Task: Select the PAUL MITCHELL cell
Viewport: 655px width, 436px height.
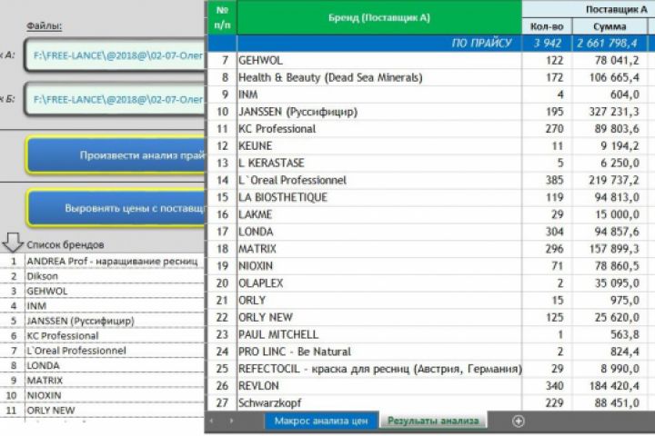Action: 379,334
